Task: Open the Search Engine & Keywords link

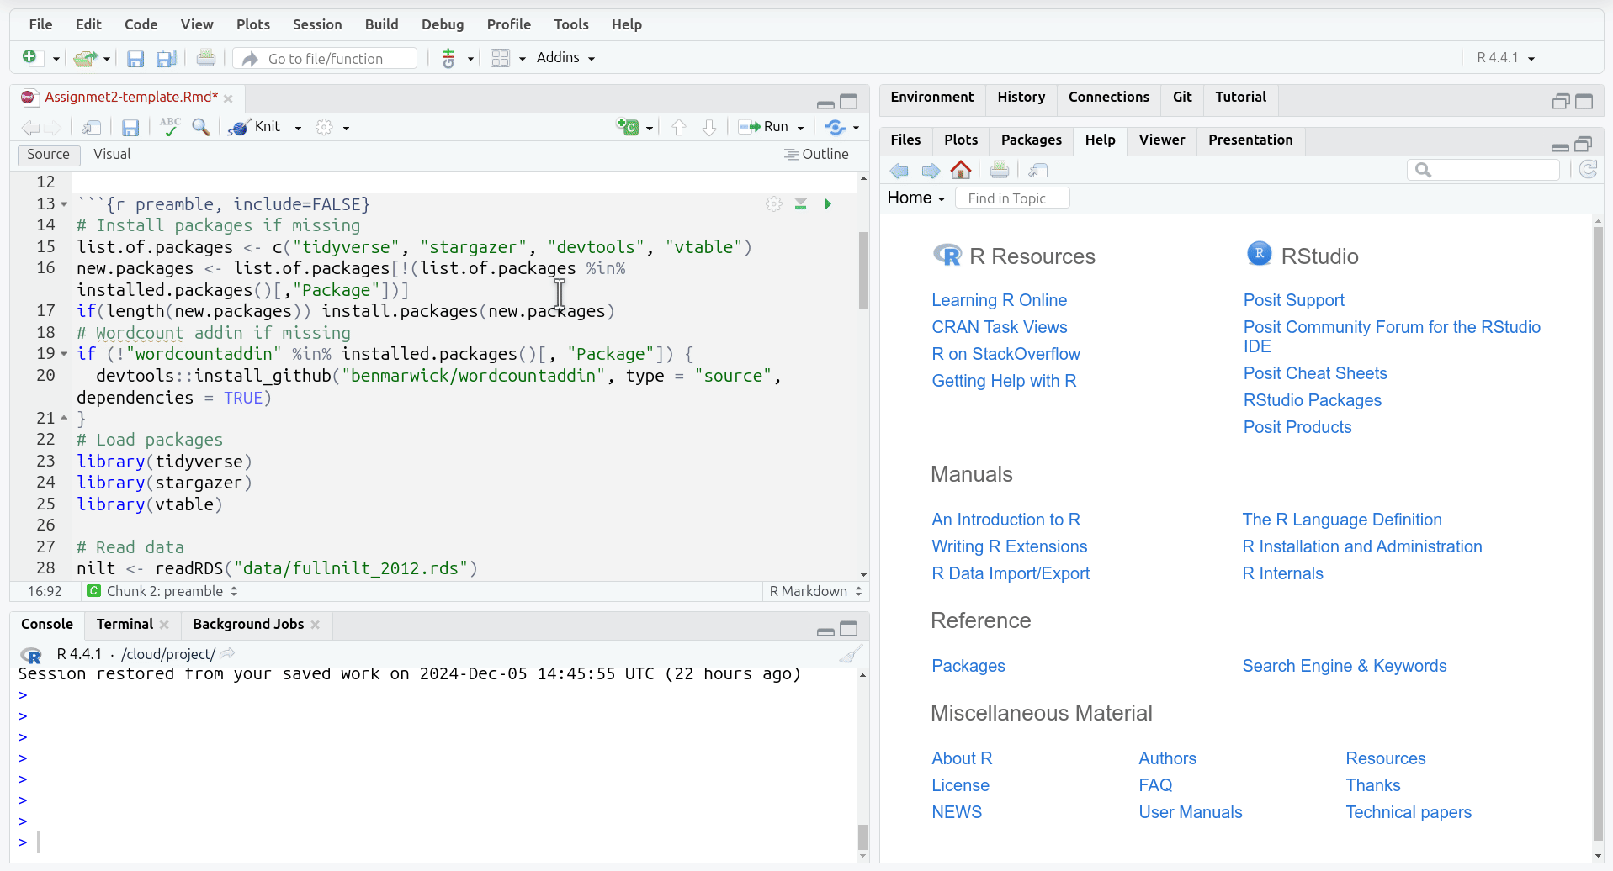Action: tap(1344, 666)
